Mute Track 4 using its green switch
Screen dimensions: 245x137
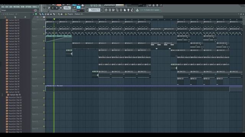(44, 48)
